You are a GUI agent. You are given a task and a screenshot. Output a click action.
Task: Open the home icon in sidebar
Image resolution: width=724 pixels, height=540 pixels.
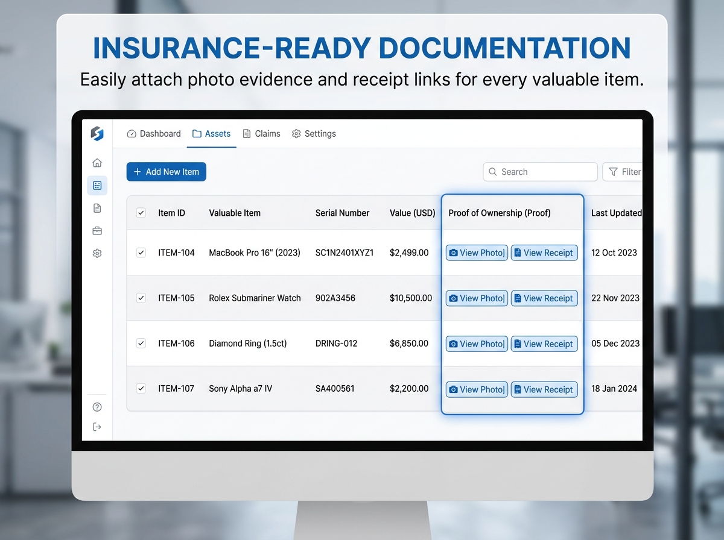click(97, 163)
